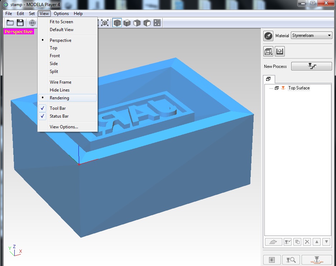
Task: Click the Create Tool Path wavy-lines button
Action: pyautogui.click(x=273, y=242)
